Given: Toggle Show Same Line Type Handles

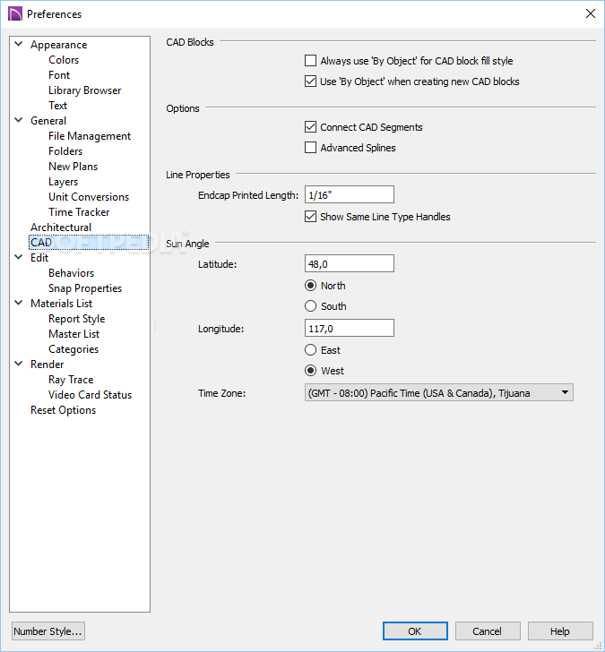Looking at the screenshot, I should [310, 217].
